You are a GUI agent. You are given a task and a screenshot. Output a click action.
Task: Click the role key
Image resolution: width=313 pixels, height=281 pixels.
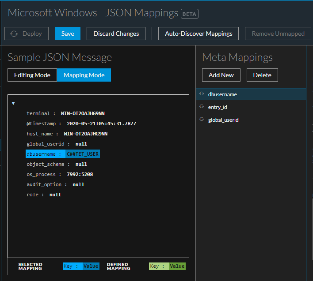point(33,195)
